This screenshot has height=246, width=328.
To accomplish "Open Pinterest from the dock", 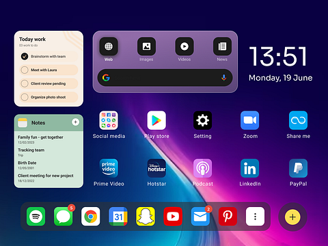I will [x=228, y=217].
